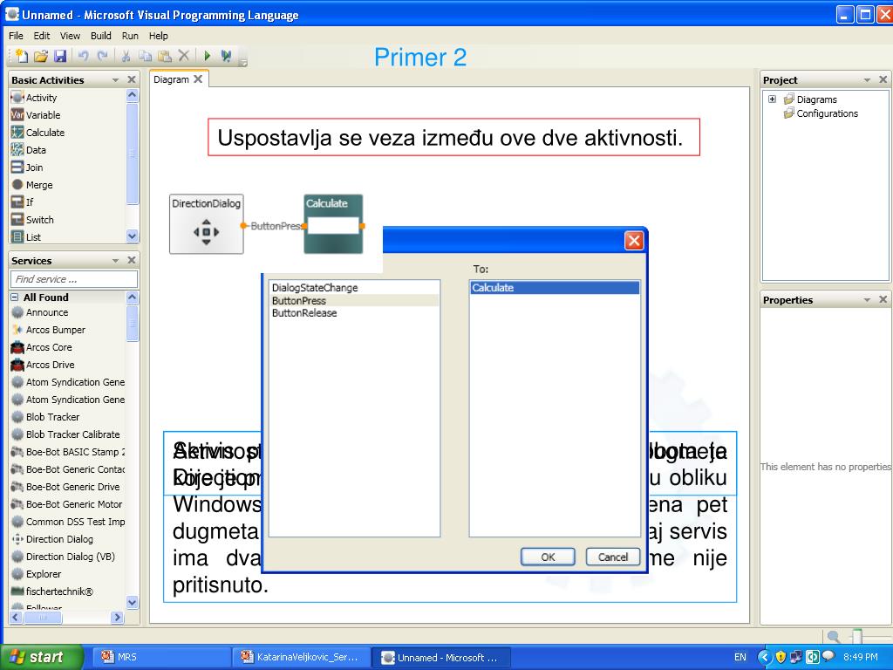Click the Undo toolbar icon
This screenshot has width=893, height=670.
83,55
